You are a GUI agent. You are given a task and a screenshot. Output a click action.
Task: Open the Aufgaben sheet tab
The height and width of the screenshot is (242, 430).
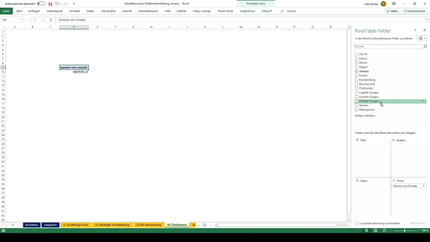pos(50,225)
